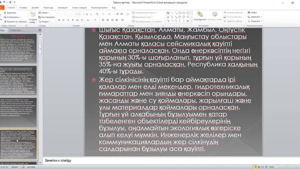The image size is (300, 169).
Task: Close the slide thumbnails pane
Action: [x=39, y=30]
